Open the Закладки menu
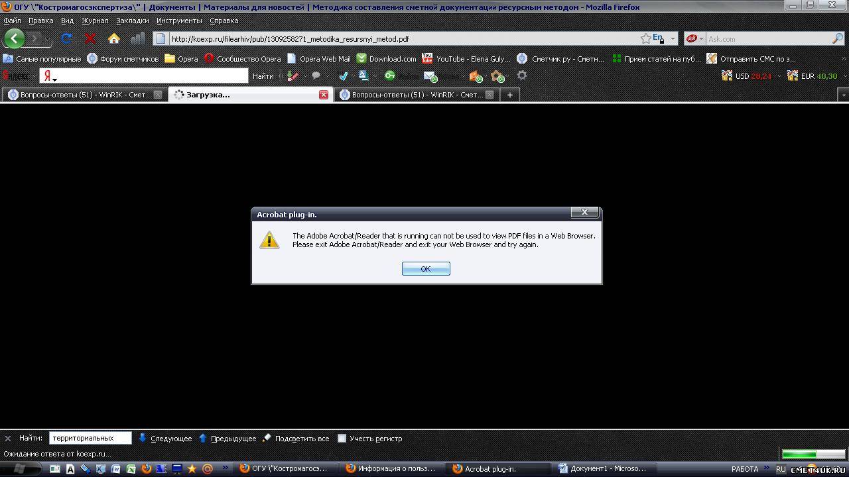This screenshot has height=477, width=849. 132,21
